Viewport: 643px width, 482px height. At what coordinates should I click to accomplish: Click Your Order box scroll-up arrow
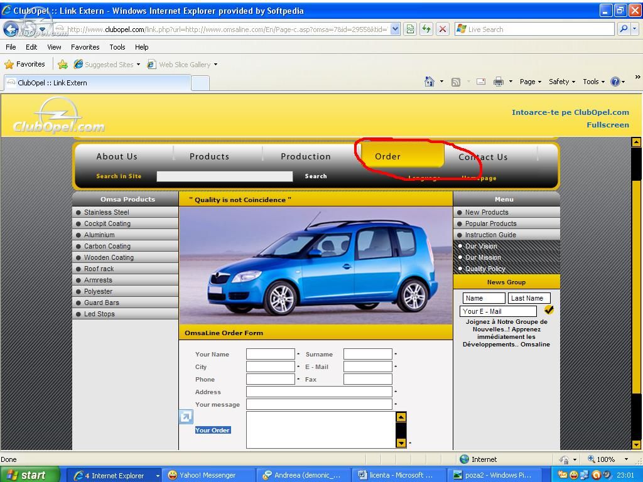tap(401, 417)
